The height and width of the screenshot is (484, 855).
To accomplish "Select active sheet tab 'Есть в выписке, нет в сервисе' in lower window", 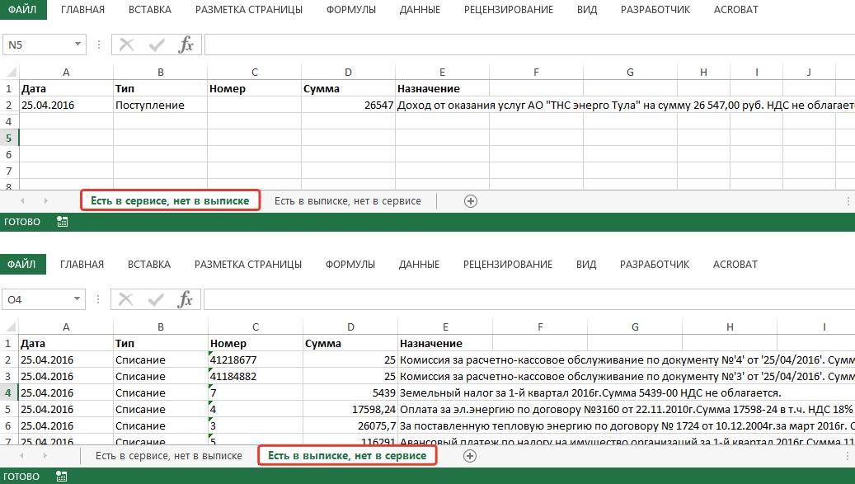I will tap(347, 456).
